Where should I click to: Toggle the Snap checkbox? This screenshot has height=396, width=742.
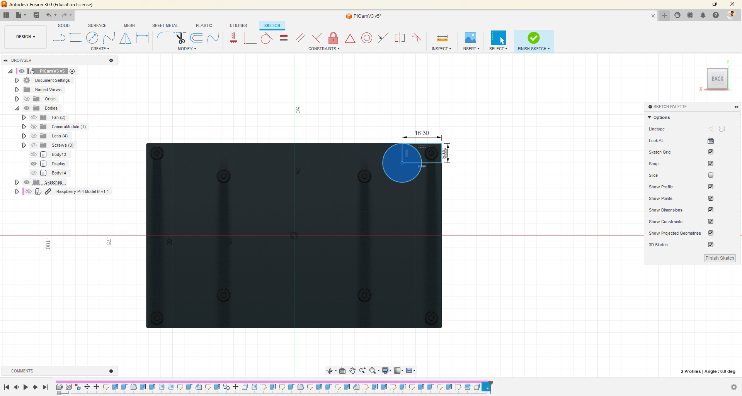(711, 164)
